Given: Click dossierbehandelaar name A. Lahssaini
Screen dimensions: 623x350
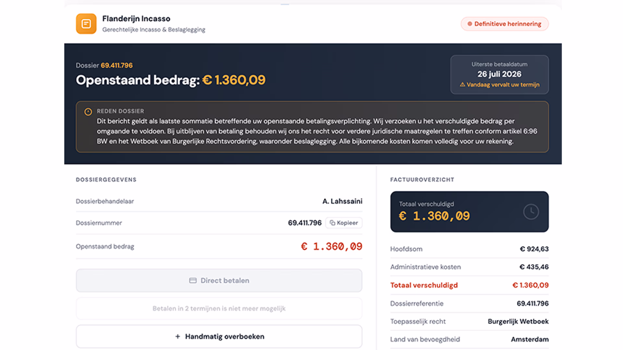Looking at the screenshot, I should [342, 201].
